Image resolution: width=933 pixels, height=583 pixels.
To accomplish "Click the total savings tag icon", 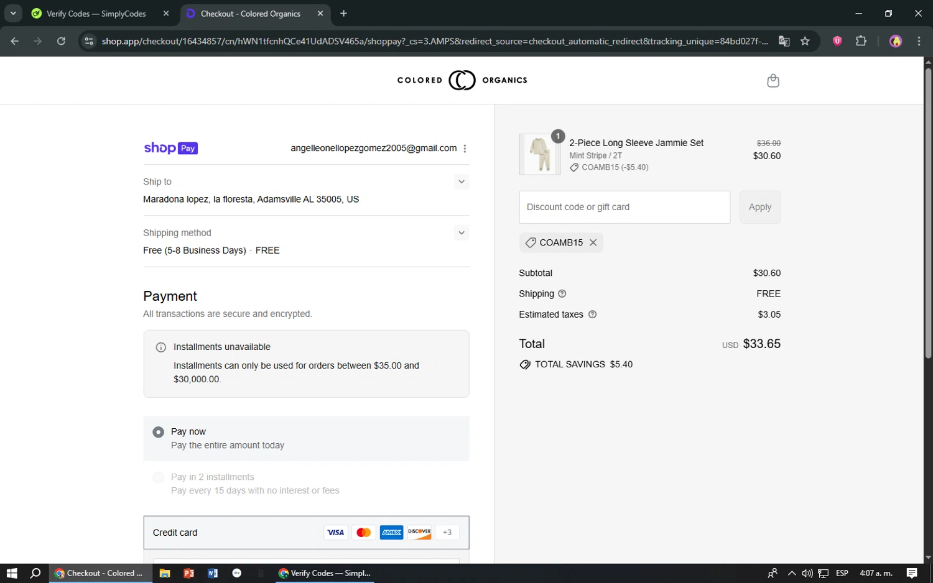I will 525,365.
